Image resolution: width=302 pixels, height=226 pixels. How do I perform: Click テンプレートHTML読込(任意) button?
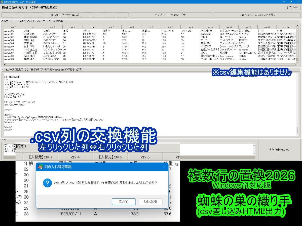pos(171,15)
